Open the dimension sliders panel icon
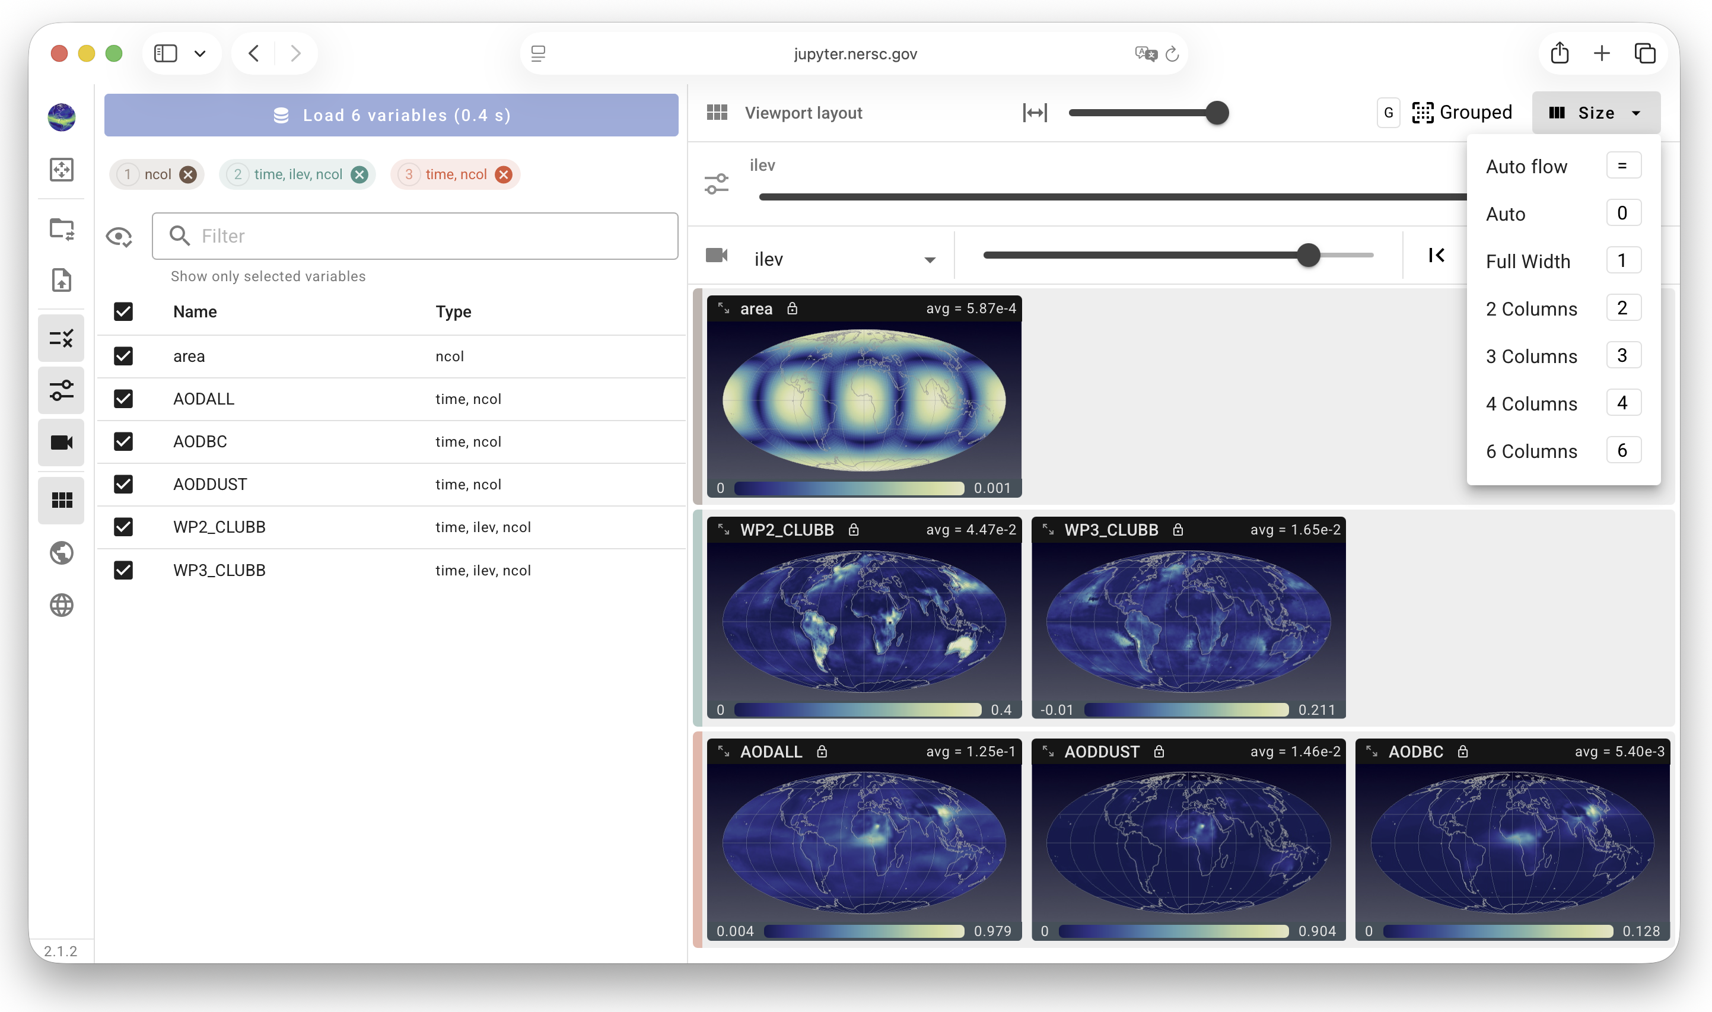 click(x=61, y=390)
